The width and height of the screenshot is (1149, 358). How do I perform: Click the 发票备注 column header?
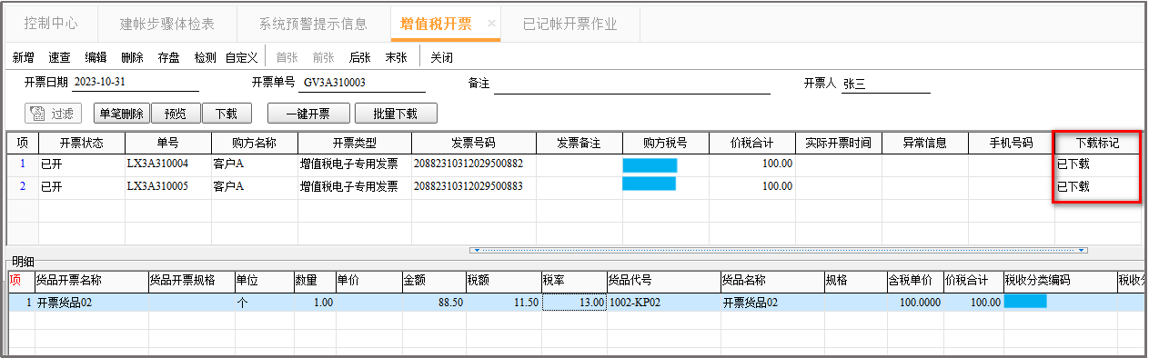[579, 144]
